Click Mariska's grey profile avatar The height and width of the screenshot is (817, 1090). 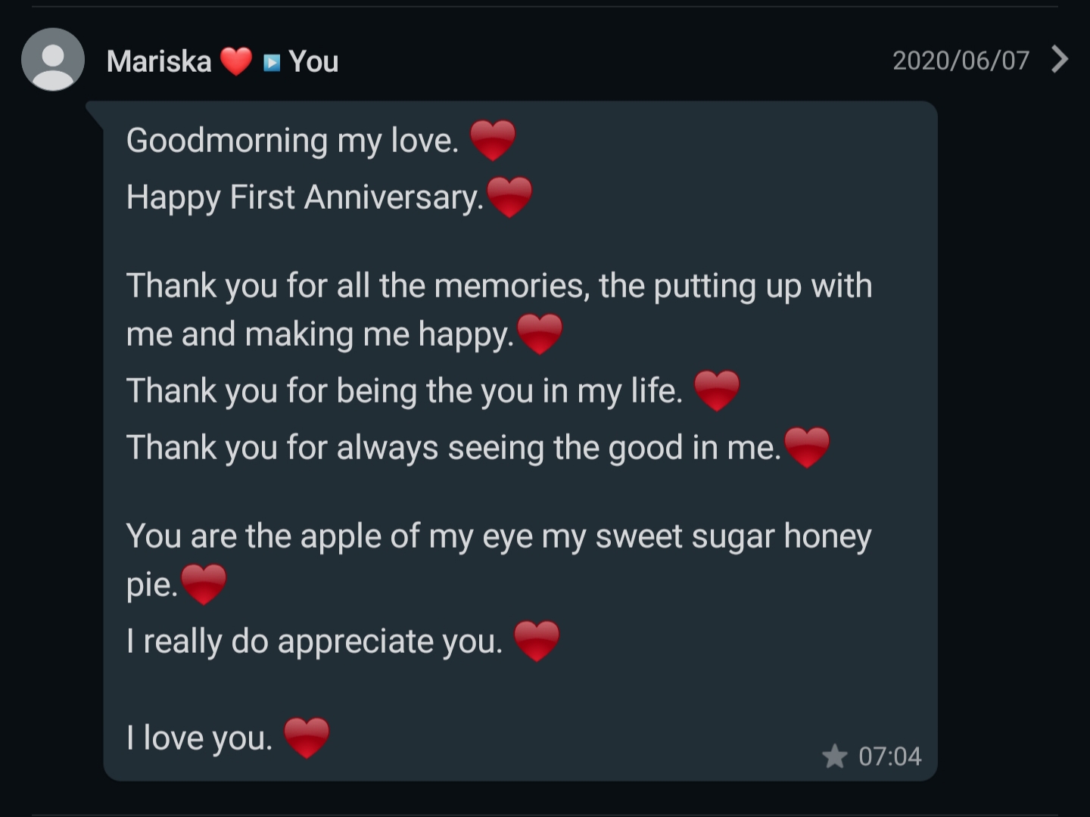click(x=53, y=60)
